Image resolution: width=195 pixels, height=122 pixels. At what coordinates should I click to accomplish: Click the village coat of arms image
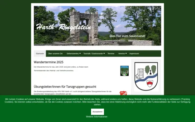click(146, 76)
